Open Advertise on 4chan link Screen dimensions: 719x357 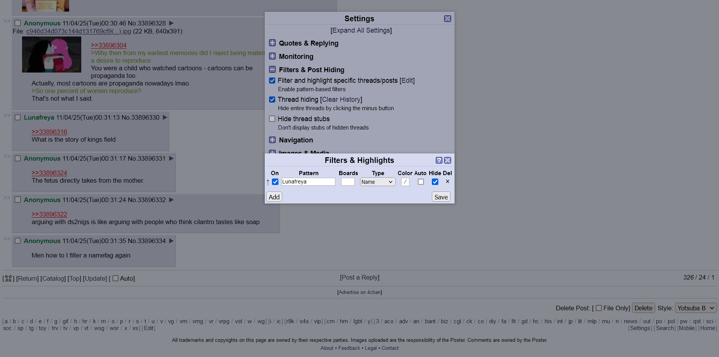click(x=360, y=292)
